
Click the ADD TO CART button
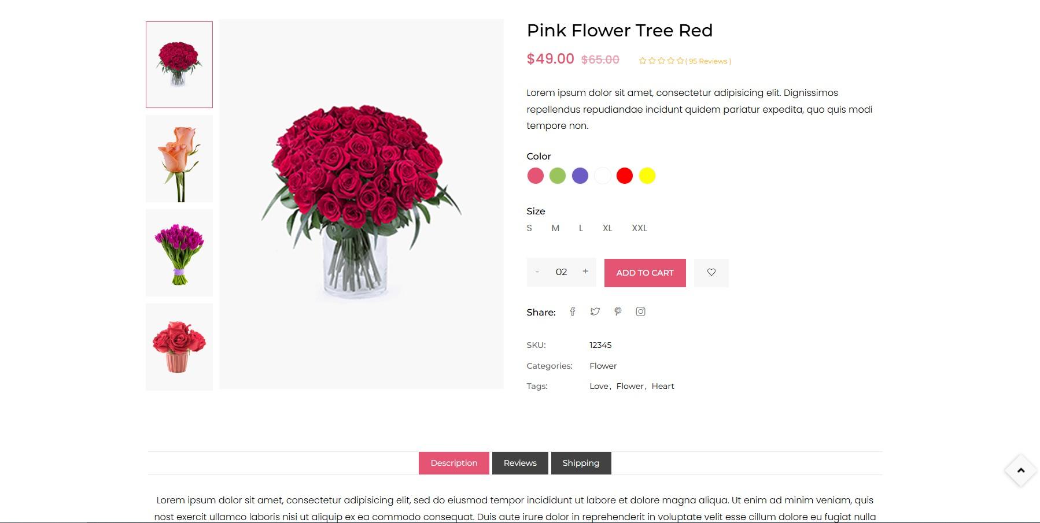[x=645, y=273]
